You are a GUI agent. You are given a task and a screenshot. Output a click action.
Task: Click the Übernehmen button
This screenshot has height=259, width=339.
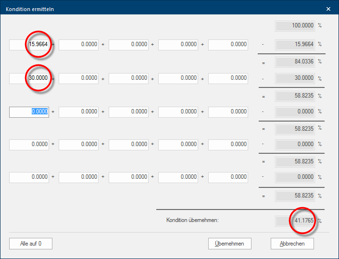229,244
